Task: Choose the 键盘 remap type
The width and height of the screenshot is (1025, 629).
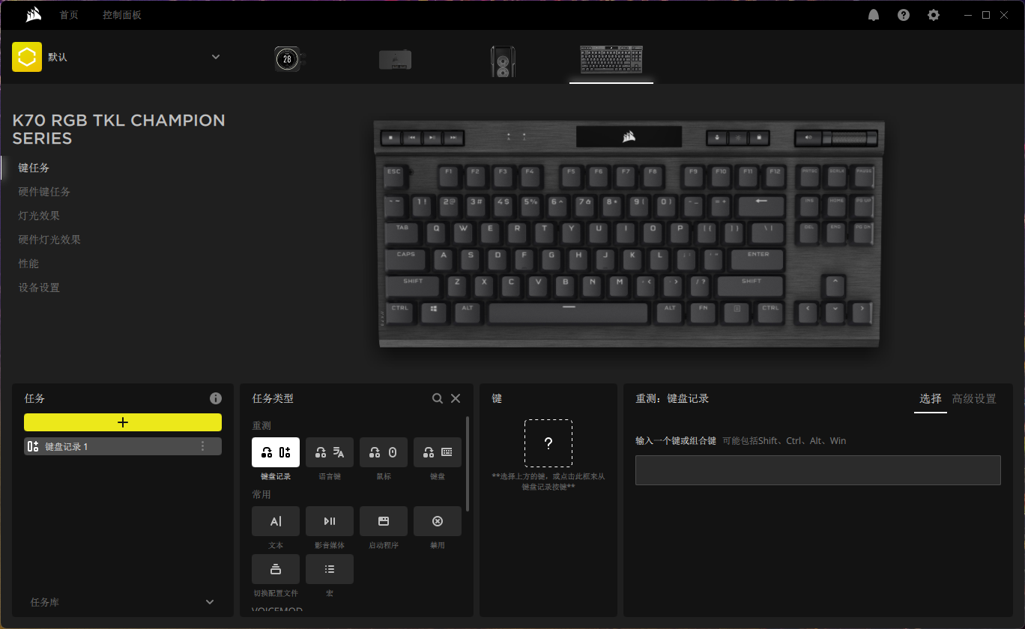Action: point(438,452)
